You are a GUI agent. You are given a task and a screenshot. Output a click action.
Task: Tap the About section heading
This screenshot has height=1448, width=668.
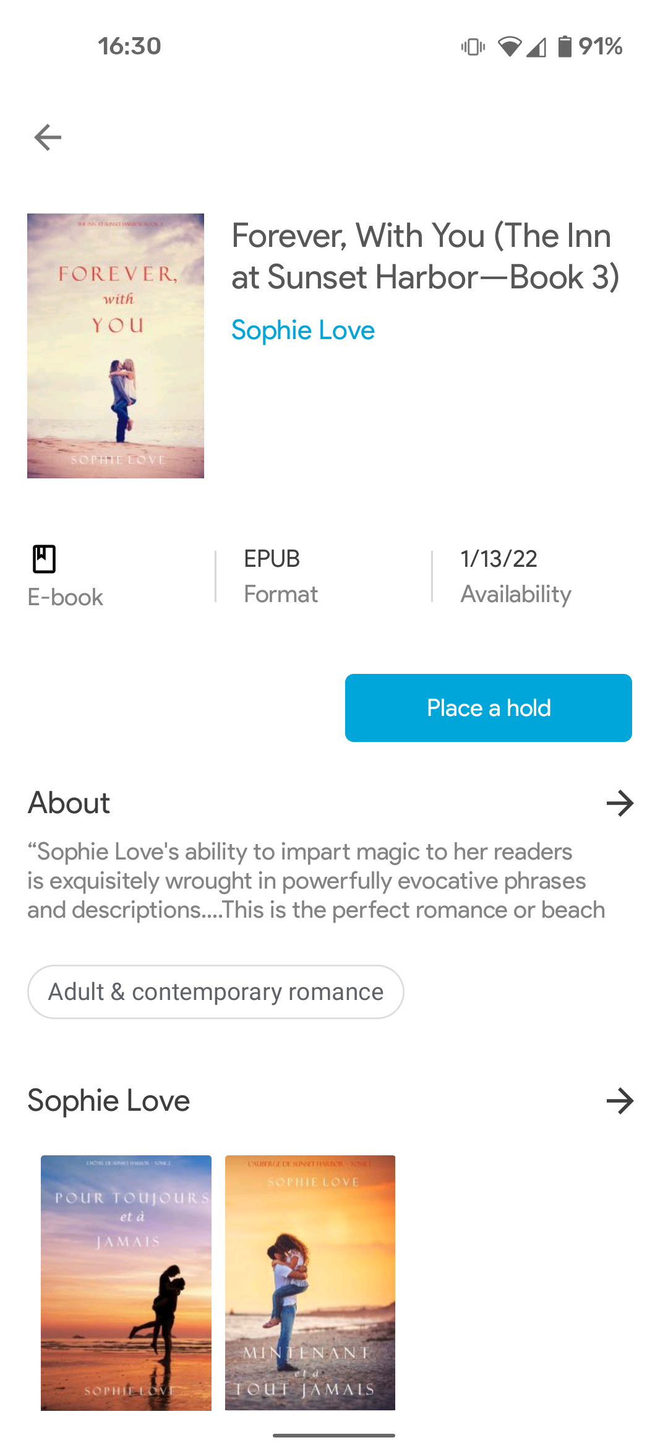(69, 803)
